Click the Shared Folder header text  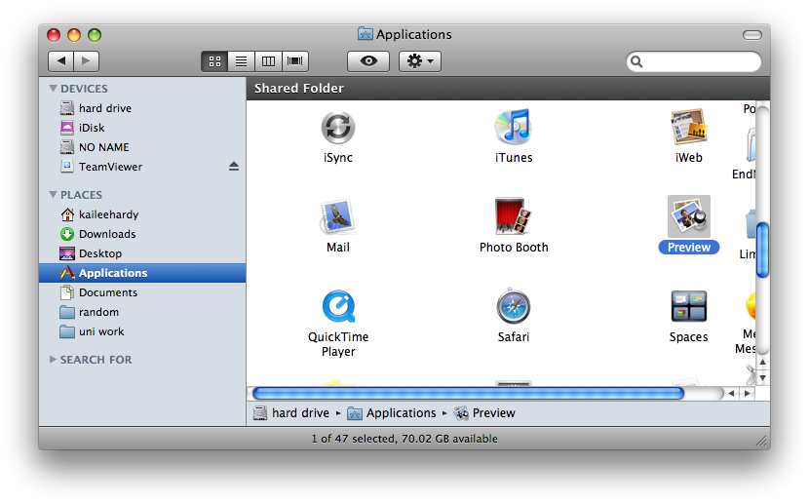pyautogui.click(x=298, y=88)
